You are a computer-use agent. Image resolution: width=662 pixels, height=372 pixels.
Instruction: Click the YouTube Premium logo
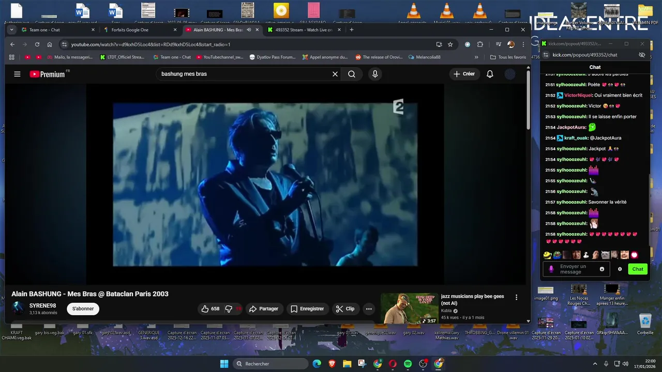click(47, 74)
